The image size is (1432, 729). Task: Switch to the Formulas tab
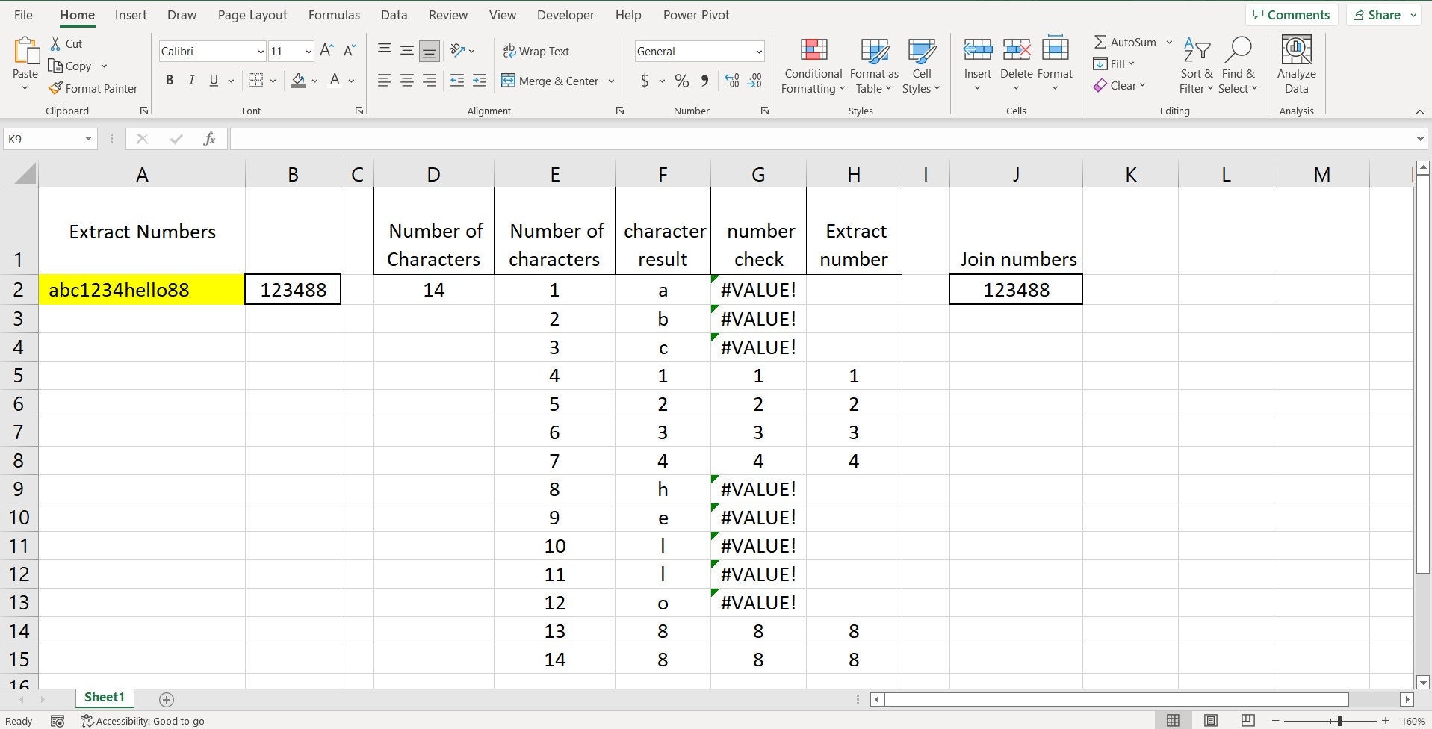click(x=334, y=15)
